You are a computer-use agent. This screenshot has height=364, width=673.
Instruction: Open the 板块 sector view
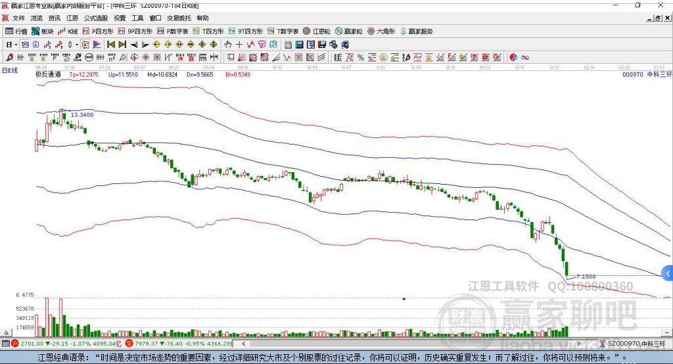[43, 31]
